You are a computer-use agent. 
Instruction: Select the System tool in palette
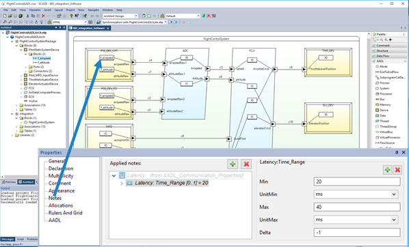tap(382, 88)
